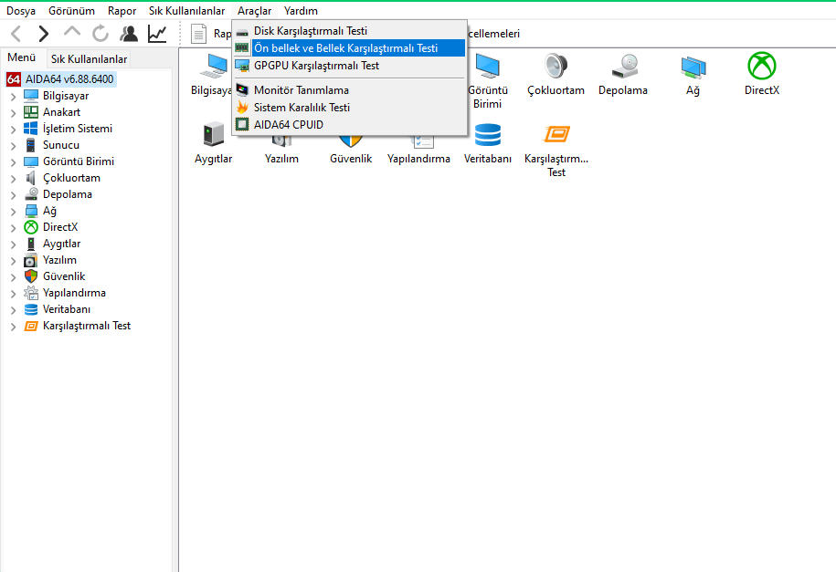Expand the Yapılandırma tree node
Image resolution: width=836 pixels, height=572 pixels.
[x=14, y=294]
